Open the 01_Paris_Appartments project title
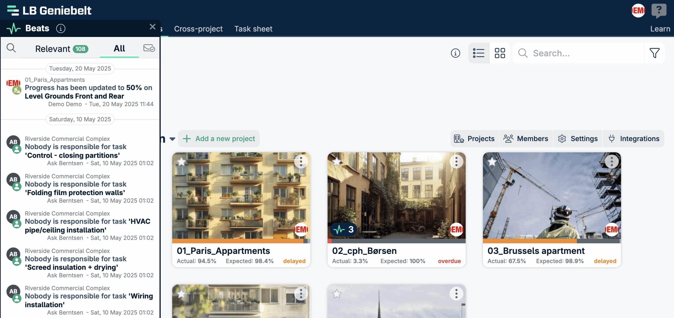This screenshot has height=318, width=674. click(223, 251)
